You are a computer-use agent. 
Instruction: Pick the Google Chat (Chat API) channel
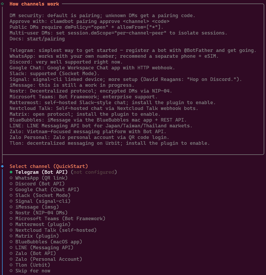coord(47,189)
